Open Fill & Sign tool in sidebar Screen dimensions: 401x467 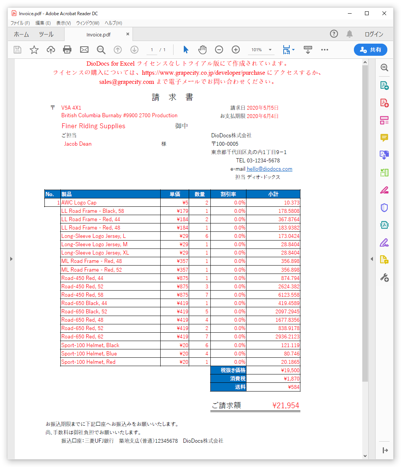coord(384,242)
